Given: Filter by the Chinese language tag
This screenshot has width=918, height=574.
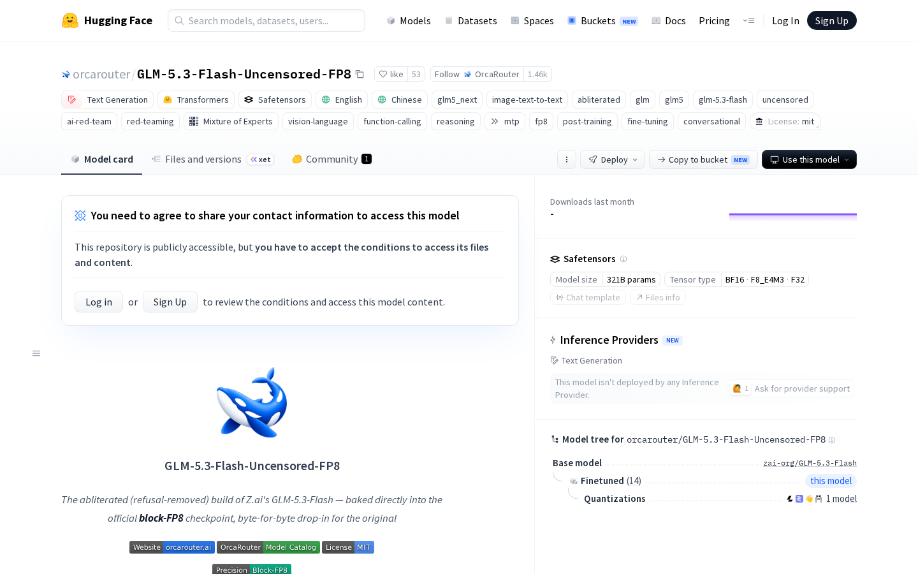Looking at the screenshot, I should pyautogui.click(x=400, y=99).
